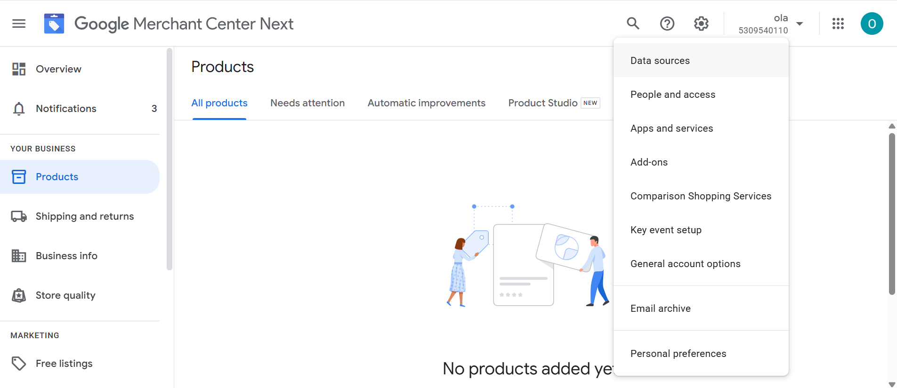
Task: Click the NEW badge on Product Studio
Action: (590, 103)
